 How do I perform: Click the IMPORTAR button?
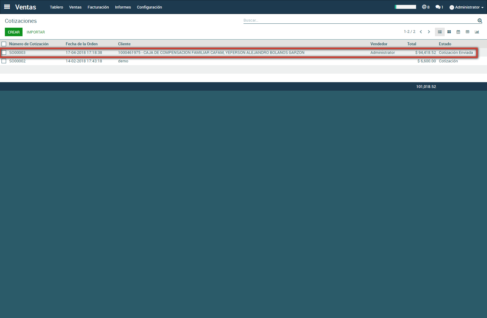36,32
